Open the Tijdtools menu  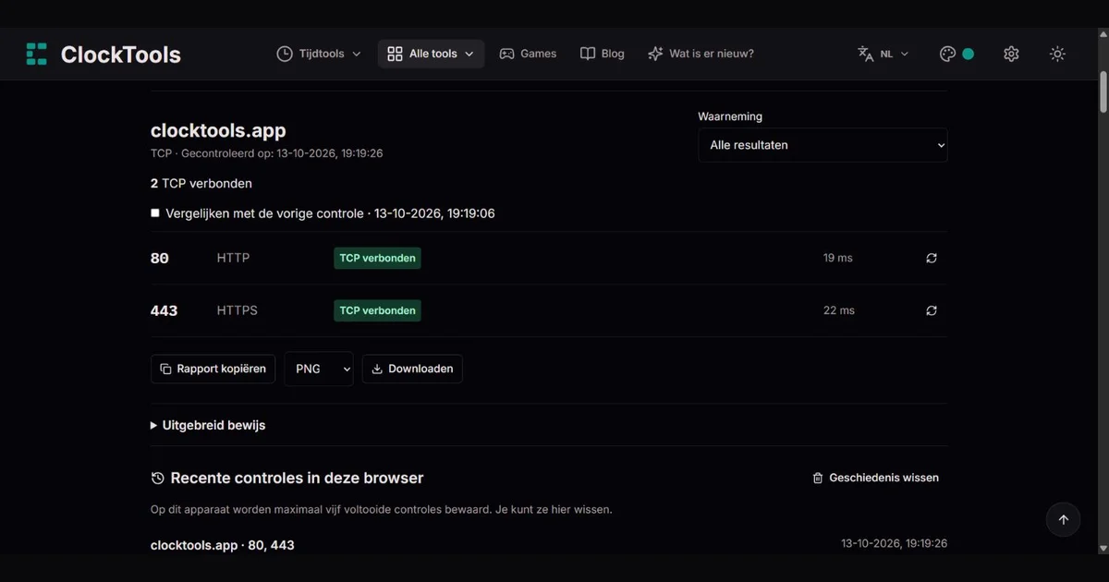(319, 54)
